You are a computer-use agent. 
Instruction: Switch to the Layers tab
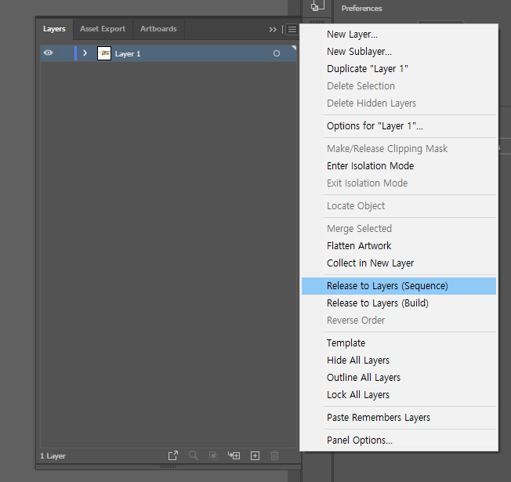click(54, 29)
